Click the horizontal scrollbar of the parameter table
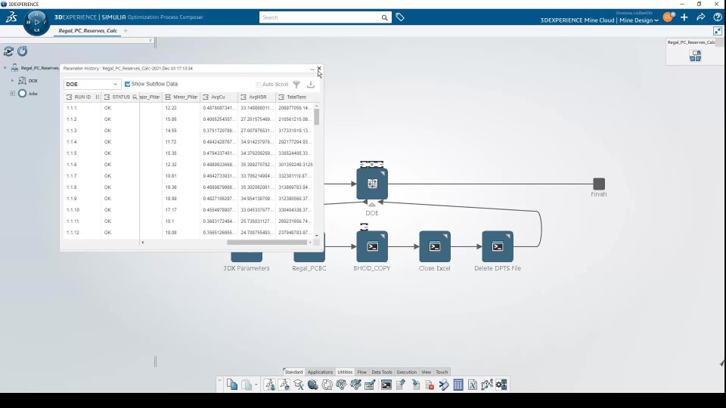The width and height of the screenshot is (726, 408). coord(267,243)
